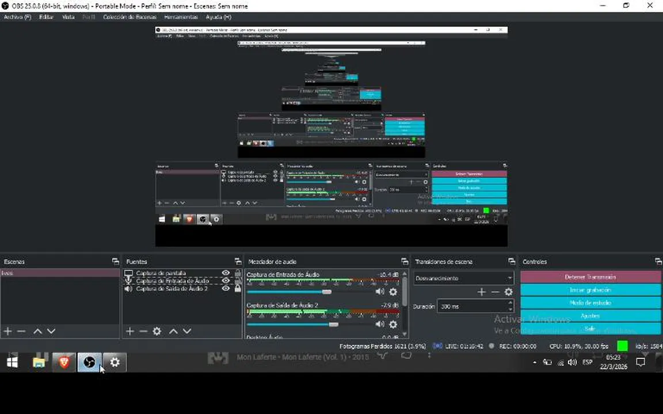Viewport: 663px width, 414px height.
Task: Click the Salir button
Action: point(590,328)
